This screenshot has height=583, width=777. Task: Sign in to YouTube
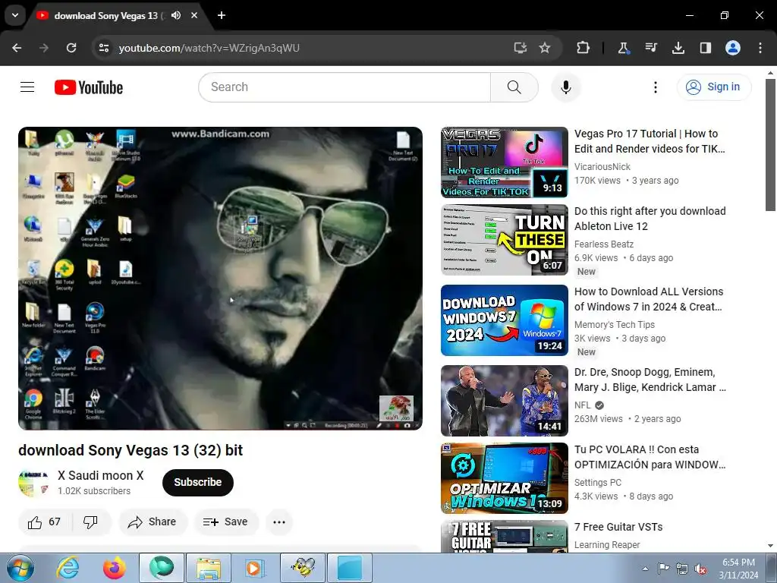pyautogui.click(x=714, y=87)
